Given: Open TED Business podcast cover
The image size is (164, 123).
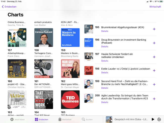Looking at the screenshot, I should (70, 100).
